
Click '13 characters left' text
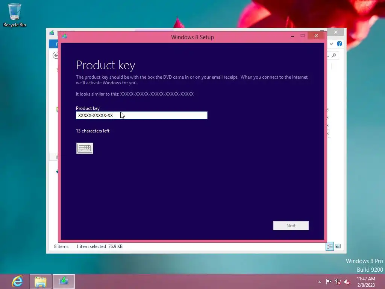[x=92, y=131]
